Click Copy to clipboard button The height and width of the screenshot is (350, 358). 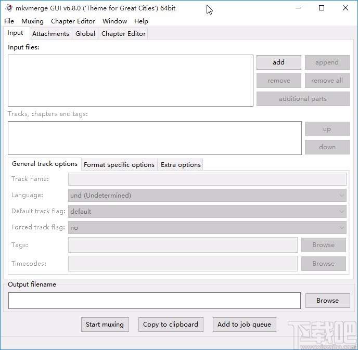tap(171, 325)
